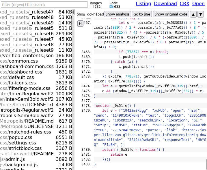Image resolution: width=207 pixels, height=170 pixels.
Task: Click the Show analysis button
Action: (118, 14)
